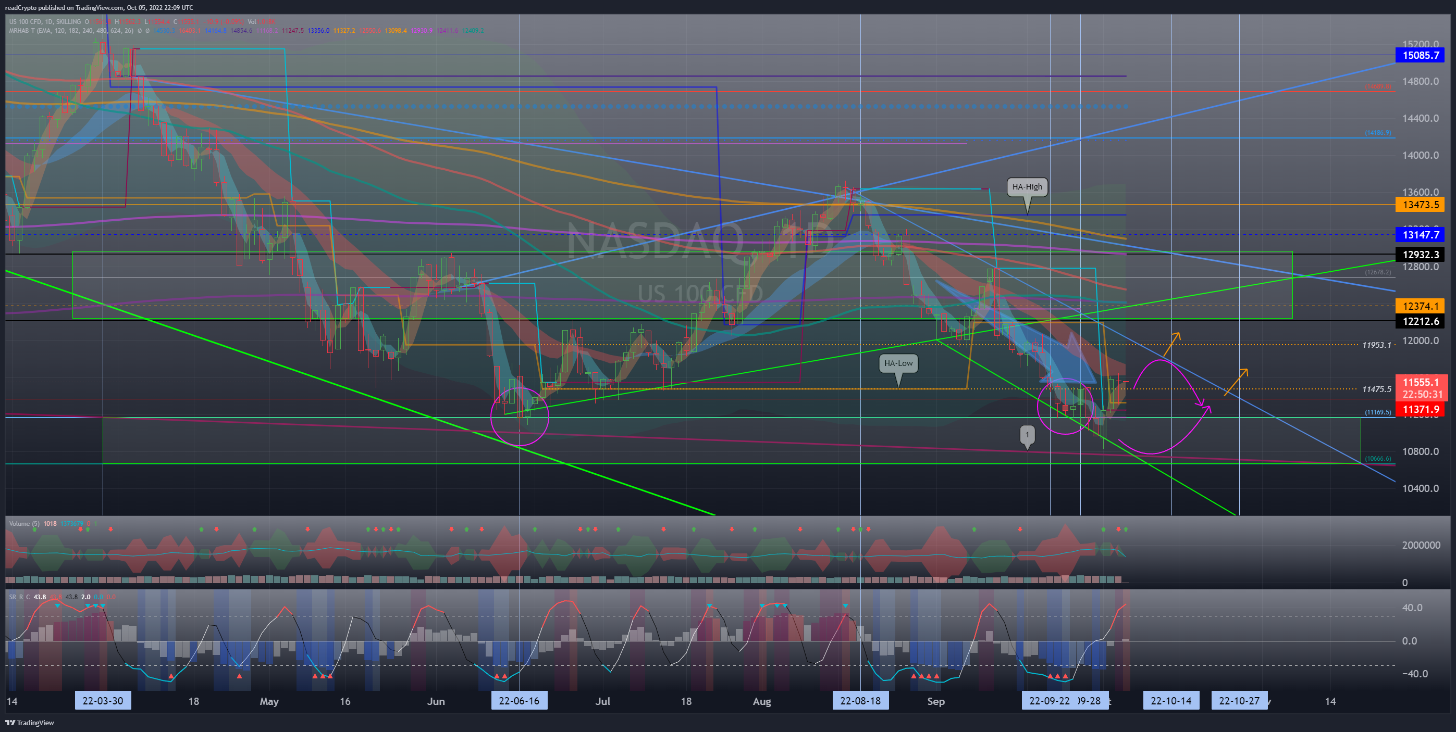This screenshot has width=1456, height=732.
Task: Click the red 11371.9 price label
Action: pyautogui.click(x=1420, y=410)
